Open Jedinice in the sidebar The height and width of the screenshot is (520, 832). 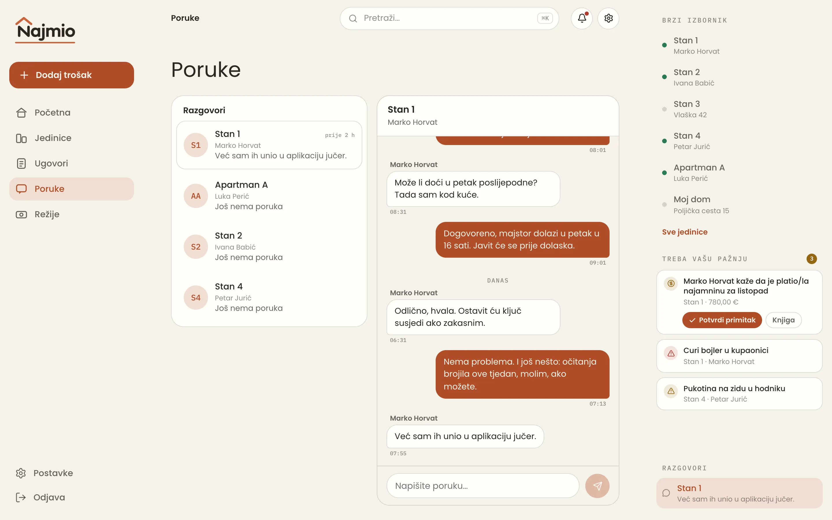72,138
